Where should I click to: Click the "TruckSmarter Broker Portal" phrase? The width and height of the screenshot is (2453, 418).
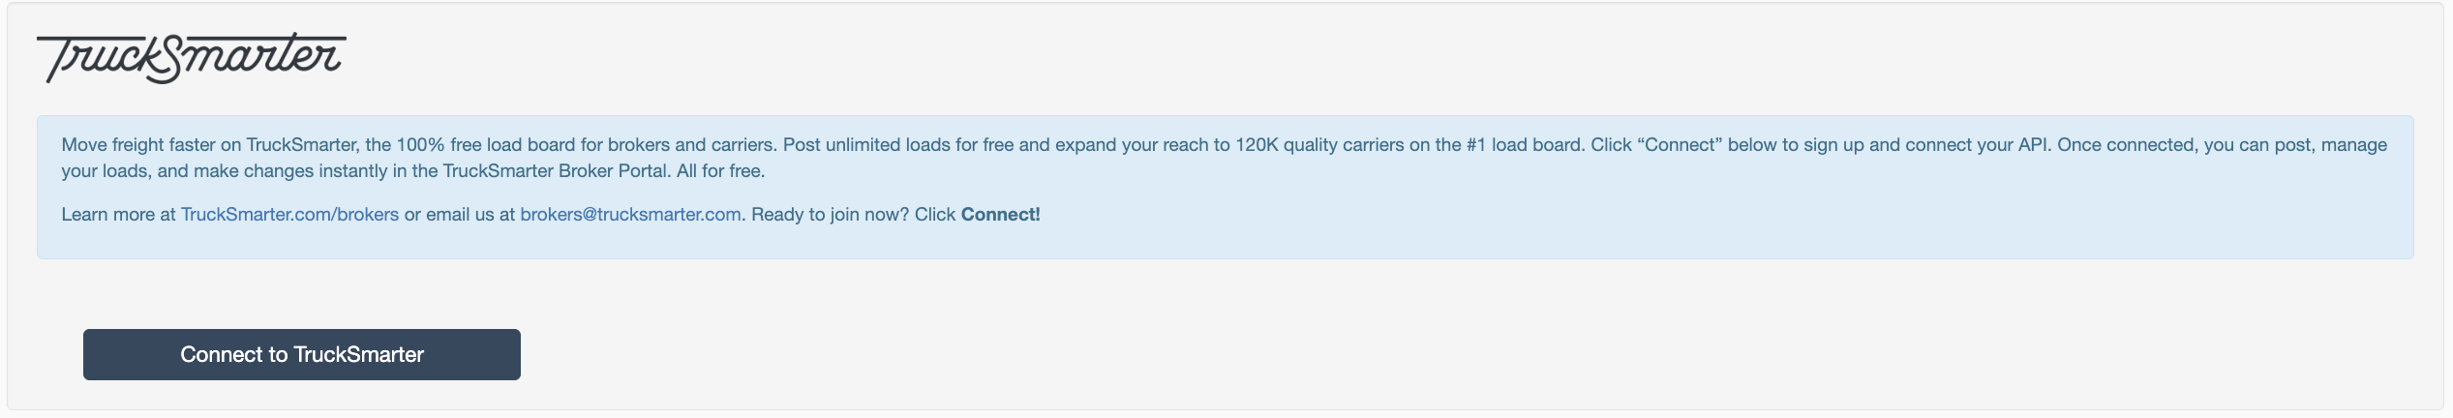click(556, 171)
